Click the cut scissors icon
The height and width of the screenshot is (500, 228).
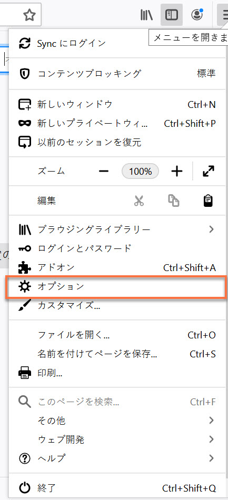click(x=139, y=201)
